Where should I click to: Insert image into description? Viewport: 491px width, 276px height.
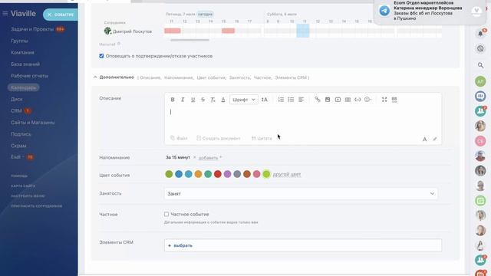[328, 100]
